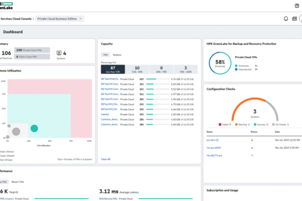Click the blue Unprotected legend marker
This screenshot has width=302, height=201.
coord(236,69)
